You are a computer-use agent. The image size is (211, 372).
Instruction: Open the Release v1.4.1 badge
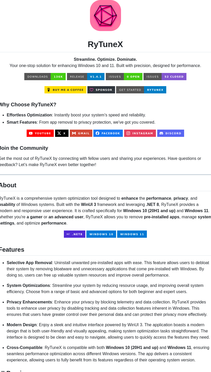[86, 77]
